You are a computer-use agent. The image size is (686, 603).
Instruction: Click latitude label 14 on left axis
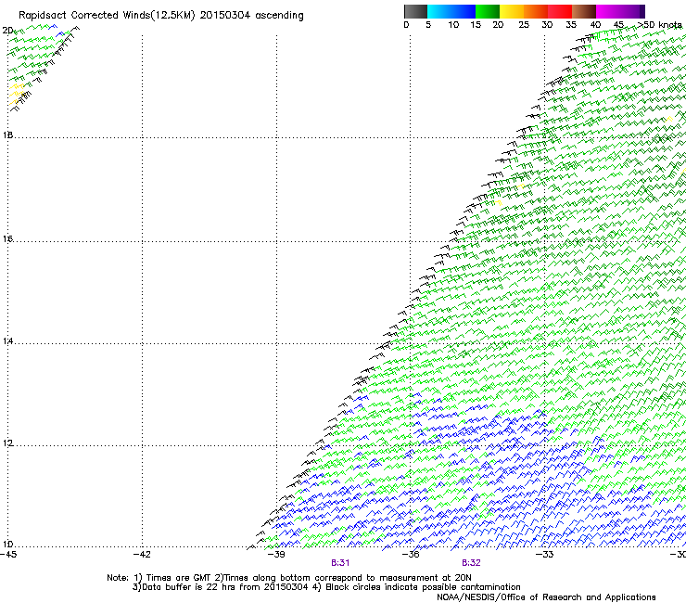[7, 341]
